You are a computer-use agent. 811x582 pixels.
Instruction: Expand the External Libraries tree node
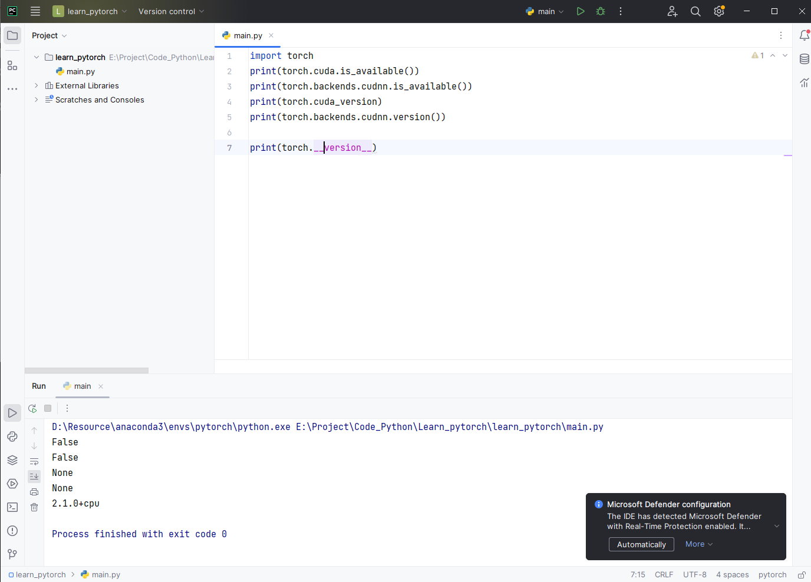coord(37,85)
